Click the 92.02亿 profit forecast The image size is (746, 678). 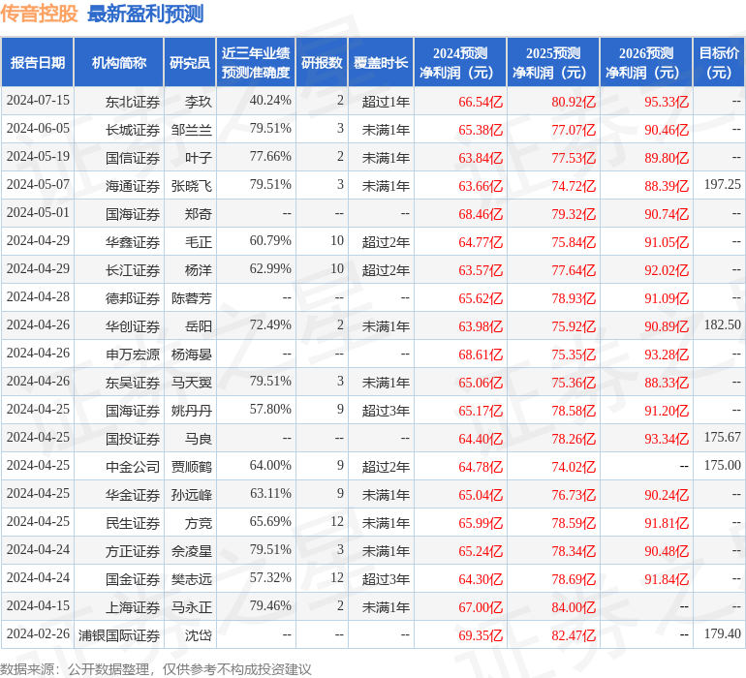point(667,270)
